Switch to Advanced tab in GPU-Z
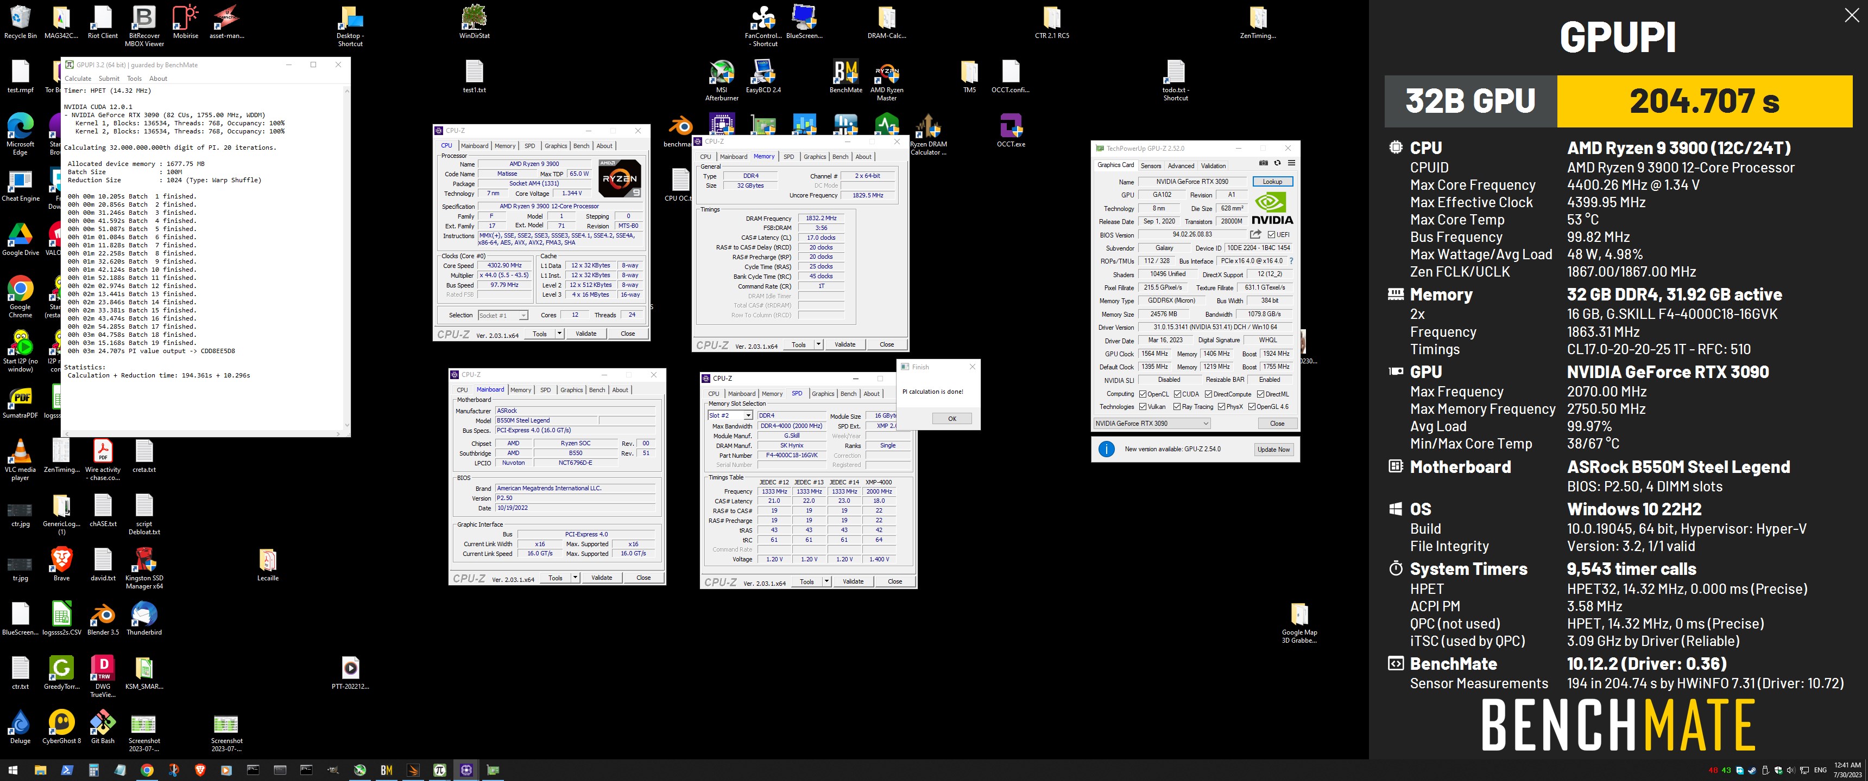The height and width of the screenshot is (781, 1868). click(1181, 165)
